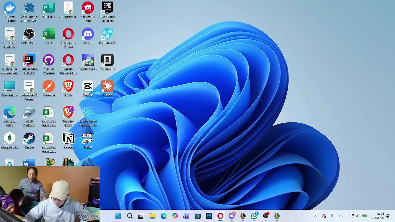Select the GitHub Desktop icon
Viewport: 395px width, 222px height.
pyautogui.click(x=49, y=64)
